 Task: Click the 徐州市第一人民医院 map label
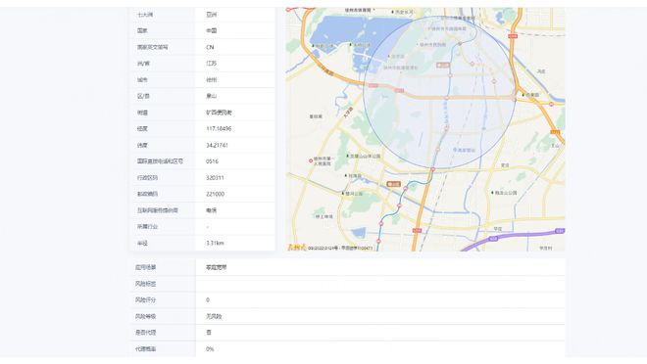[323, 160]
